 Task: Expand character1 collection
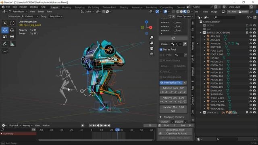tap(201, 112)
